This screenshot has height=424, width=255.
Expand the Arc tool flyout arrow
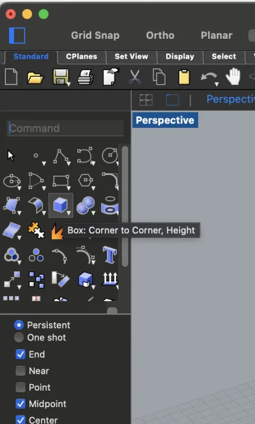(x=44, y=188)
